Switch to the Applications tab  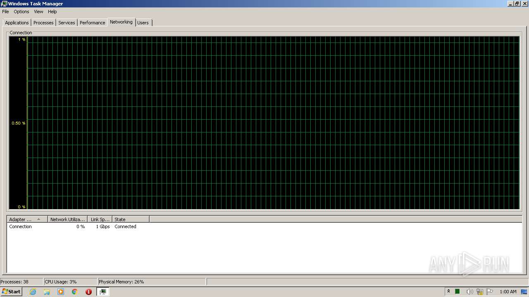[17, 23]
